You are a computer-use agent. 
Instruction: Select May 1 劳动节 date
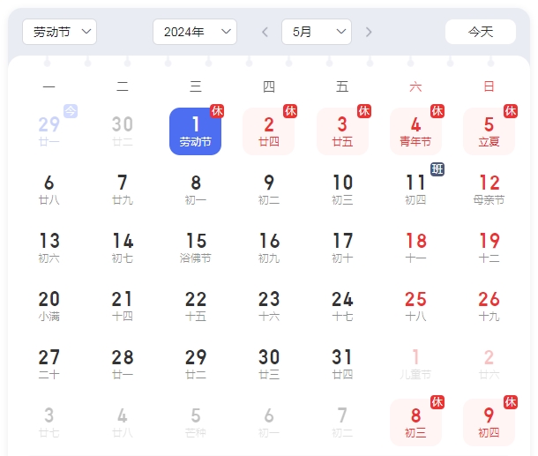pos(196,131)
